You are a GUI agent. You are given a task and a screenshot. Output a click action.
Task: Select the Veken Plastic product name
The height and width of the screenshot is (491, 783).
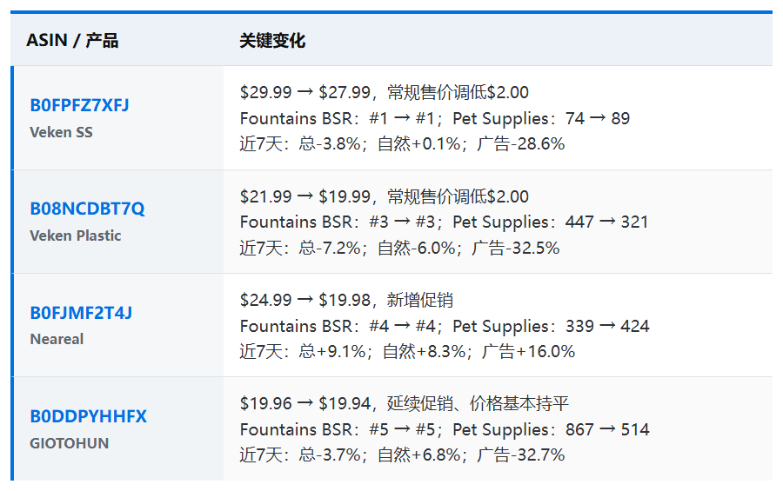pos(76,236)
